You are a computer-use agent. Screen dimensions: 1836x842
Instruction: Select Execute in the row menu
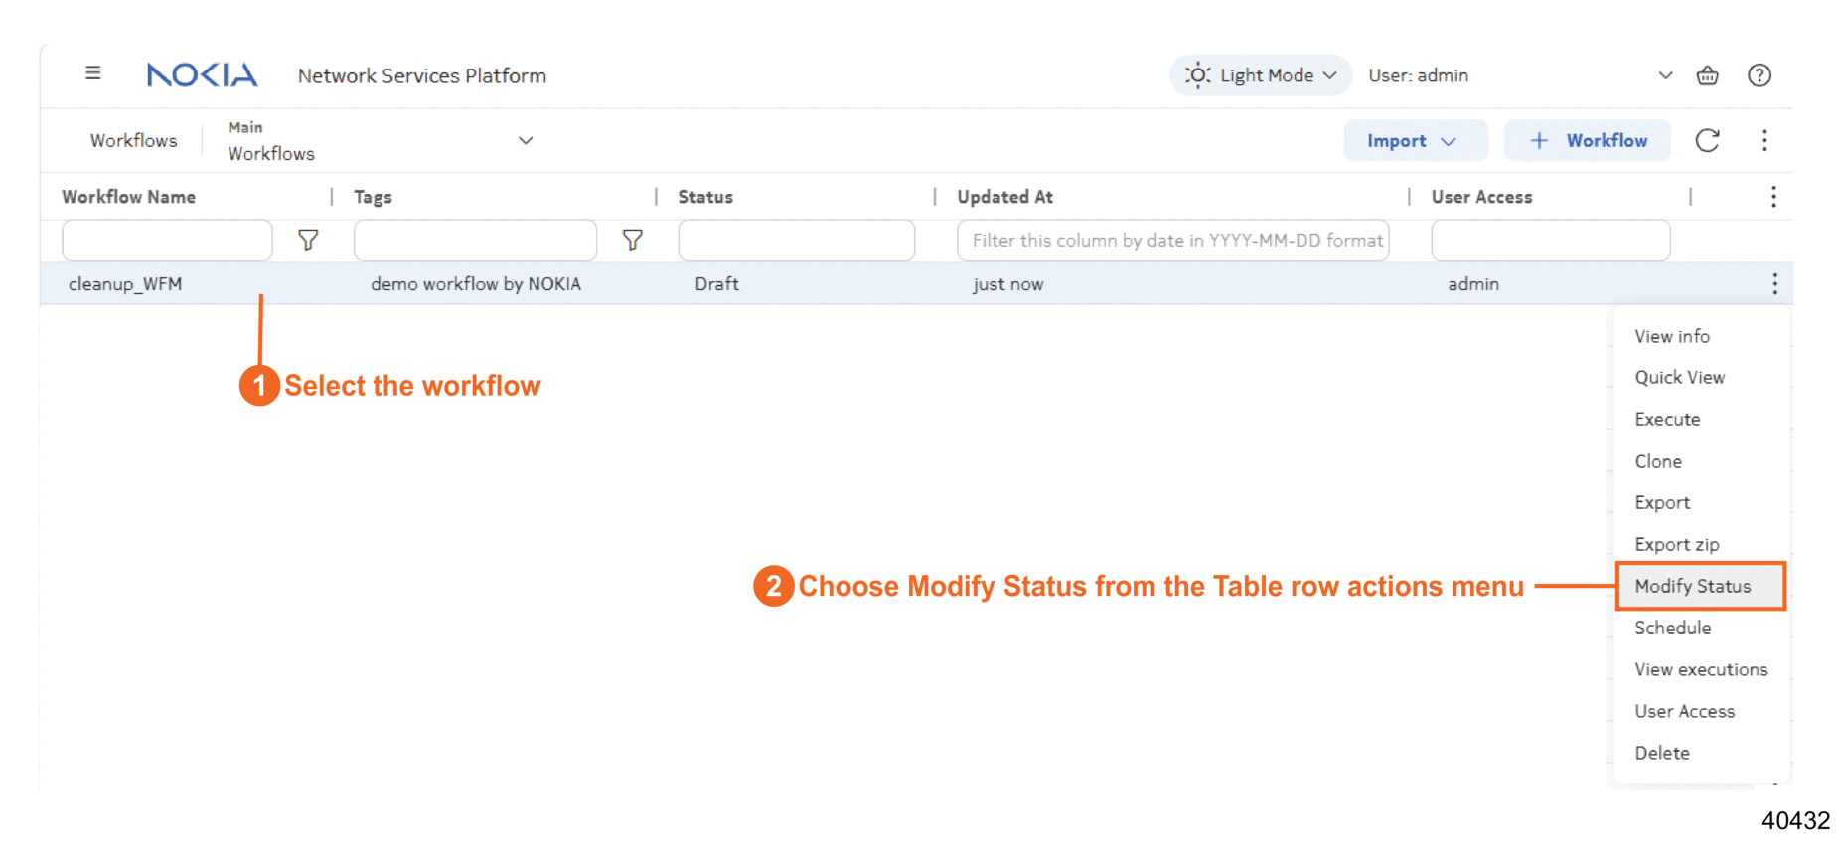click(1667, 419)
